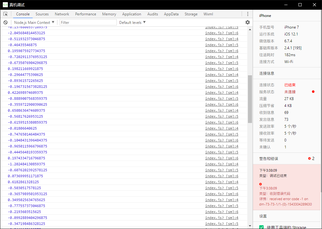The width and height of the screenshot is (322, 229).
Task: Click the 真机调试 app icon in title bar
Action: (5, 5)
